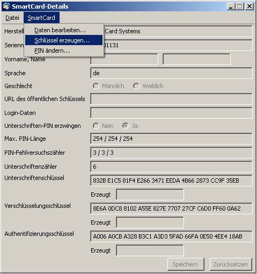Click the last name field beside Vorname
This screenshot has width=257, height=274.
tap(196, 59)
